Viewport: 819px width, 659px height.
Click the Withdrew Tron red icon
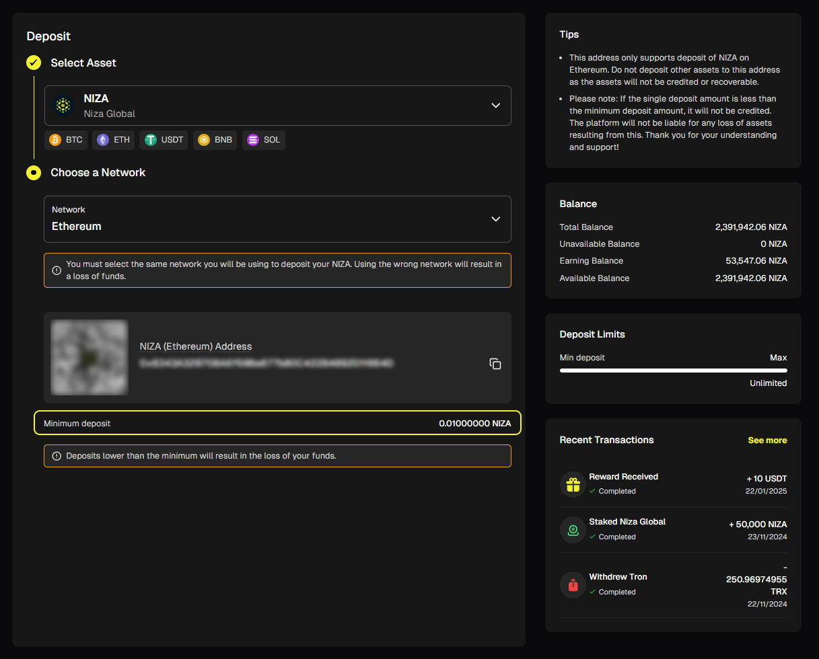point(573,584)
